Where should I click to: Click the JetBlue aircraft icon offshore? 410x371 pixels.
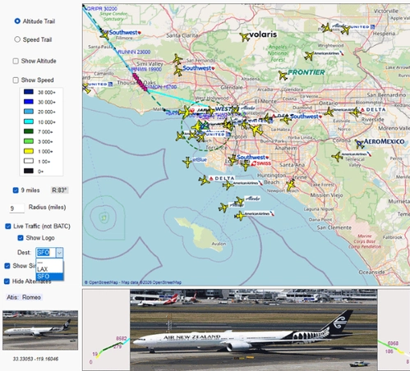click(x=187, y=162)
